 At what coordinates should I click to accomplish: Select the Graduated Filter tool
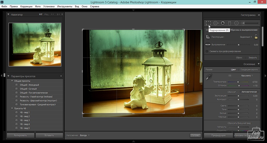229,23
